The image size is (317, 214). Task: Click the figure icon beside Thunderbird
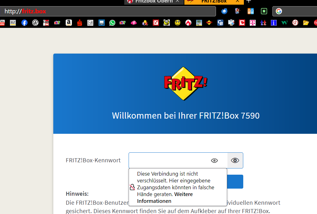coord(238,11)
